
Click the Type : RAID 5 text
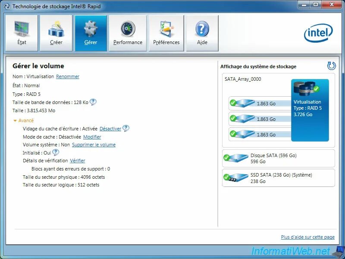tap(26, 94)
